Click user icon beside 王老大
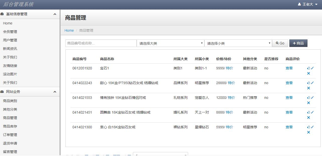The image size is (322, 156). point(299,4)
